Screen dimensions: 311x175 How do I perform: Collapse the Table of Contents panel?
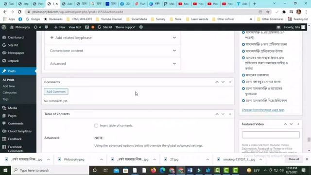point(230,114)
